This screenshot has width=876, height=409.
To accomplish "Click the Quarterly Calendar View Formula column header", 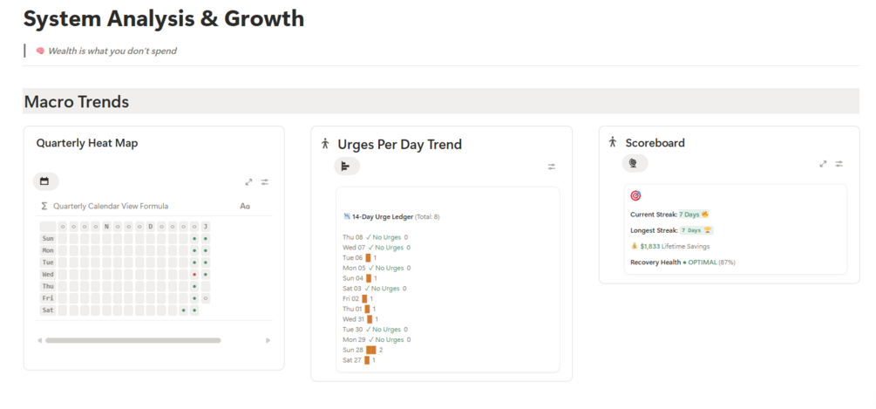I will [111, 206].
